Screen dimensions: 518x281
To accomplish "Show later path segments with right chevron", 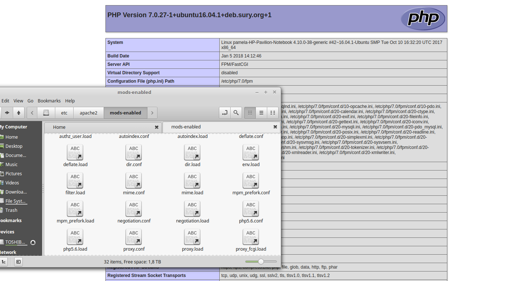I will tap(152, 113).
